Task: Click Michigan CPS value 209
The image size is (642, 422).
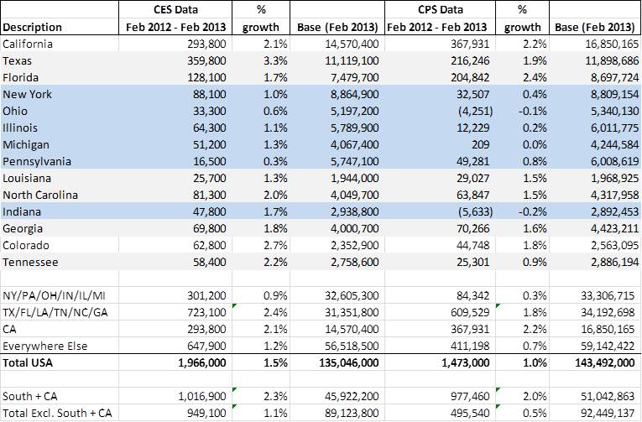Action: 480,144
